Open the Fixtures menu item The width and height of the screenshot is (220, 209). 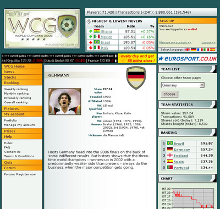(x=22, y=109)
